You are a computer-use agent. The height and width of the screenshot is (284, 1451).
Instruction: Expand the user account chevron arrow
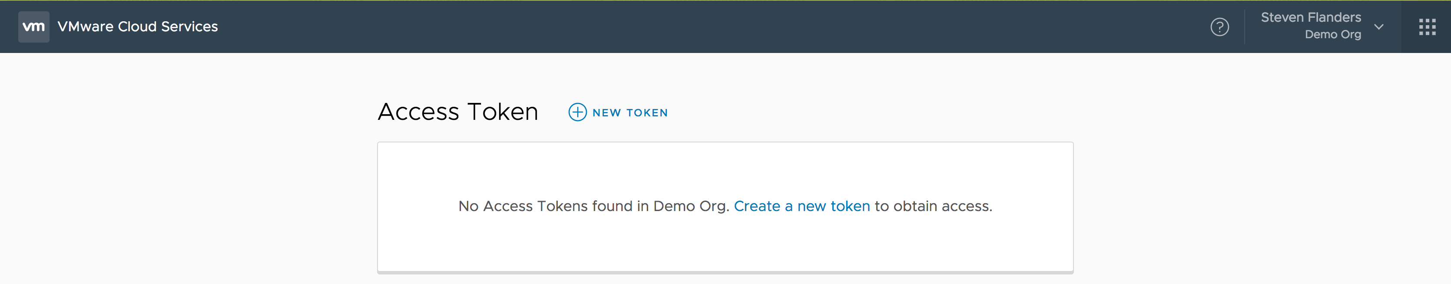point(1379,26)
